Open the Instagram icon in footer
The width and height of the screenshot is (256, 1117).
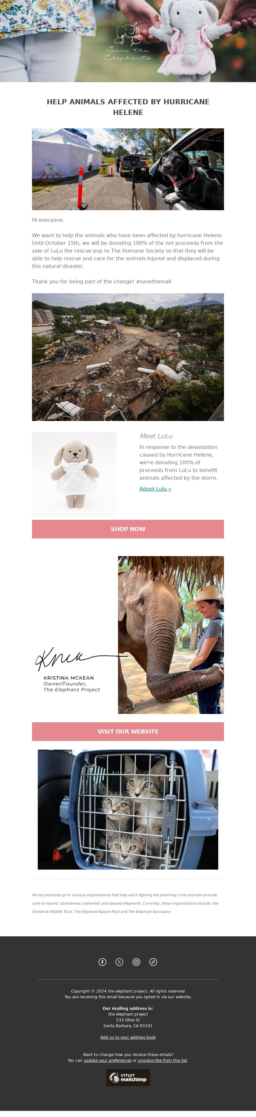pyautogui.click(x=136, y=962)
